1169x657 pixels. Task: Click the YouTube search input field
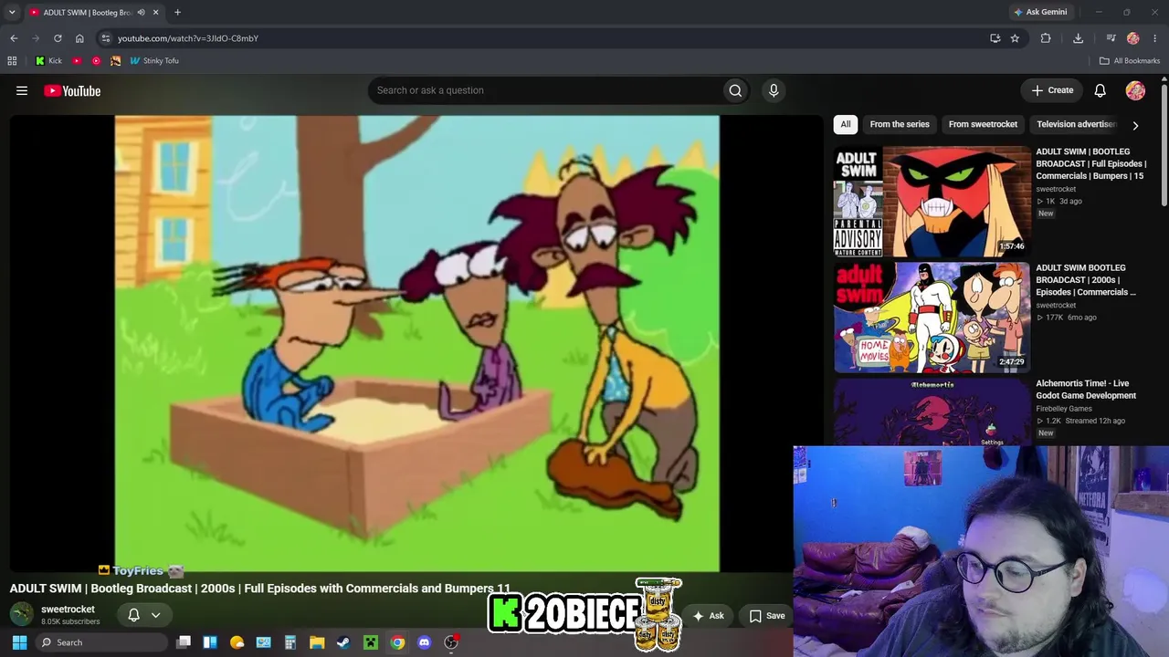pyautogui.click(x=544, y=90)
